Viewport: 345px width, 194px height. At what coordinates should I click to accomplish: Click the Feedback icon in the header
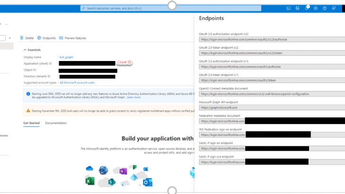(x=334, y=8)
